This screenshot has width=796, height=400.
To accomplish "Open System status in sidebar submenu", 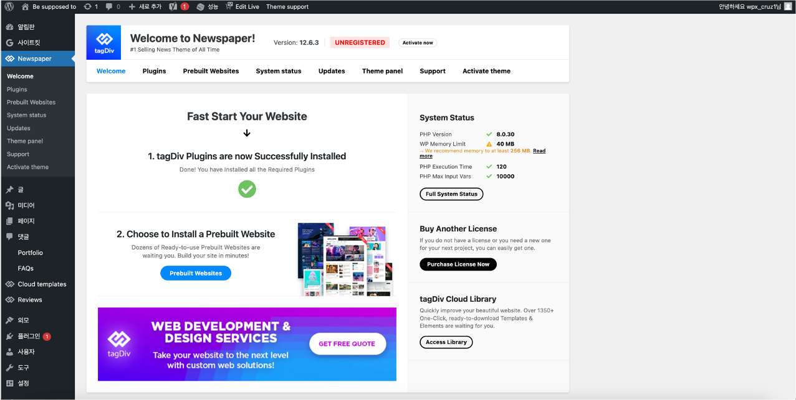I will tap(26, 115).
